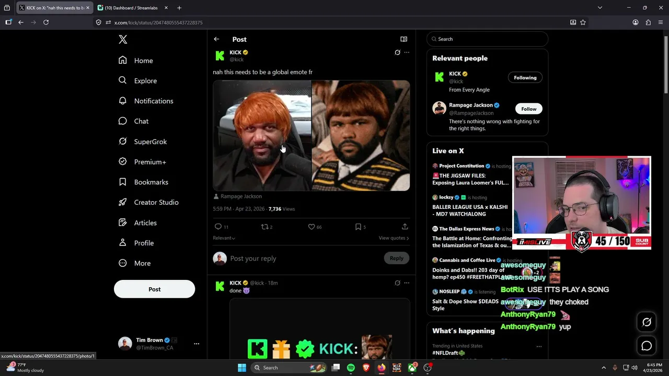Click the Profile person icon
The height and width of the screenshot is (376, 669).
click(123, 243)
